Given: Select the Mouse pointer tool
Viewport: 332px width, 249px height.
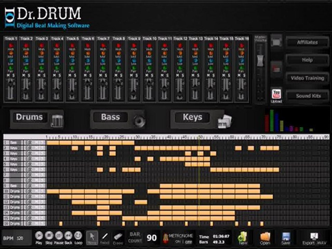Looking at the screenshot, I should 92,238.
